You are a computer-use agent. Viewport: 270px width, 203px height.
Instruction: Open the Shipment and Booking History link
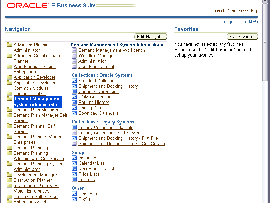click(108, 86)
